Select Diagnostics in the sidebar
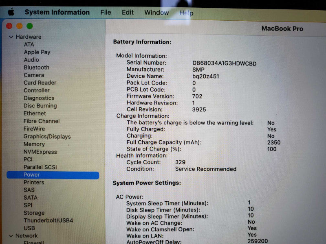 pos(39,98)
